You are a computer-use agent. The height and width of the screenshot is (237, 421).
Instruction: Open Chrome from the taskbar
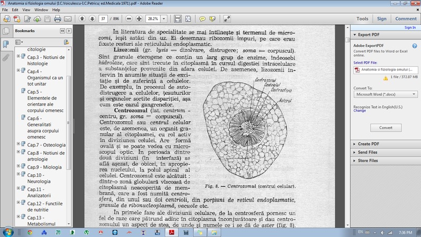point(30,232)
